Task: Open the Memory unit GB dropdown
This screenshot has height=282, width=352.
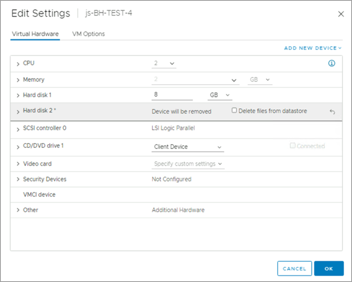Action: point(260,80)
